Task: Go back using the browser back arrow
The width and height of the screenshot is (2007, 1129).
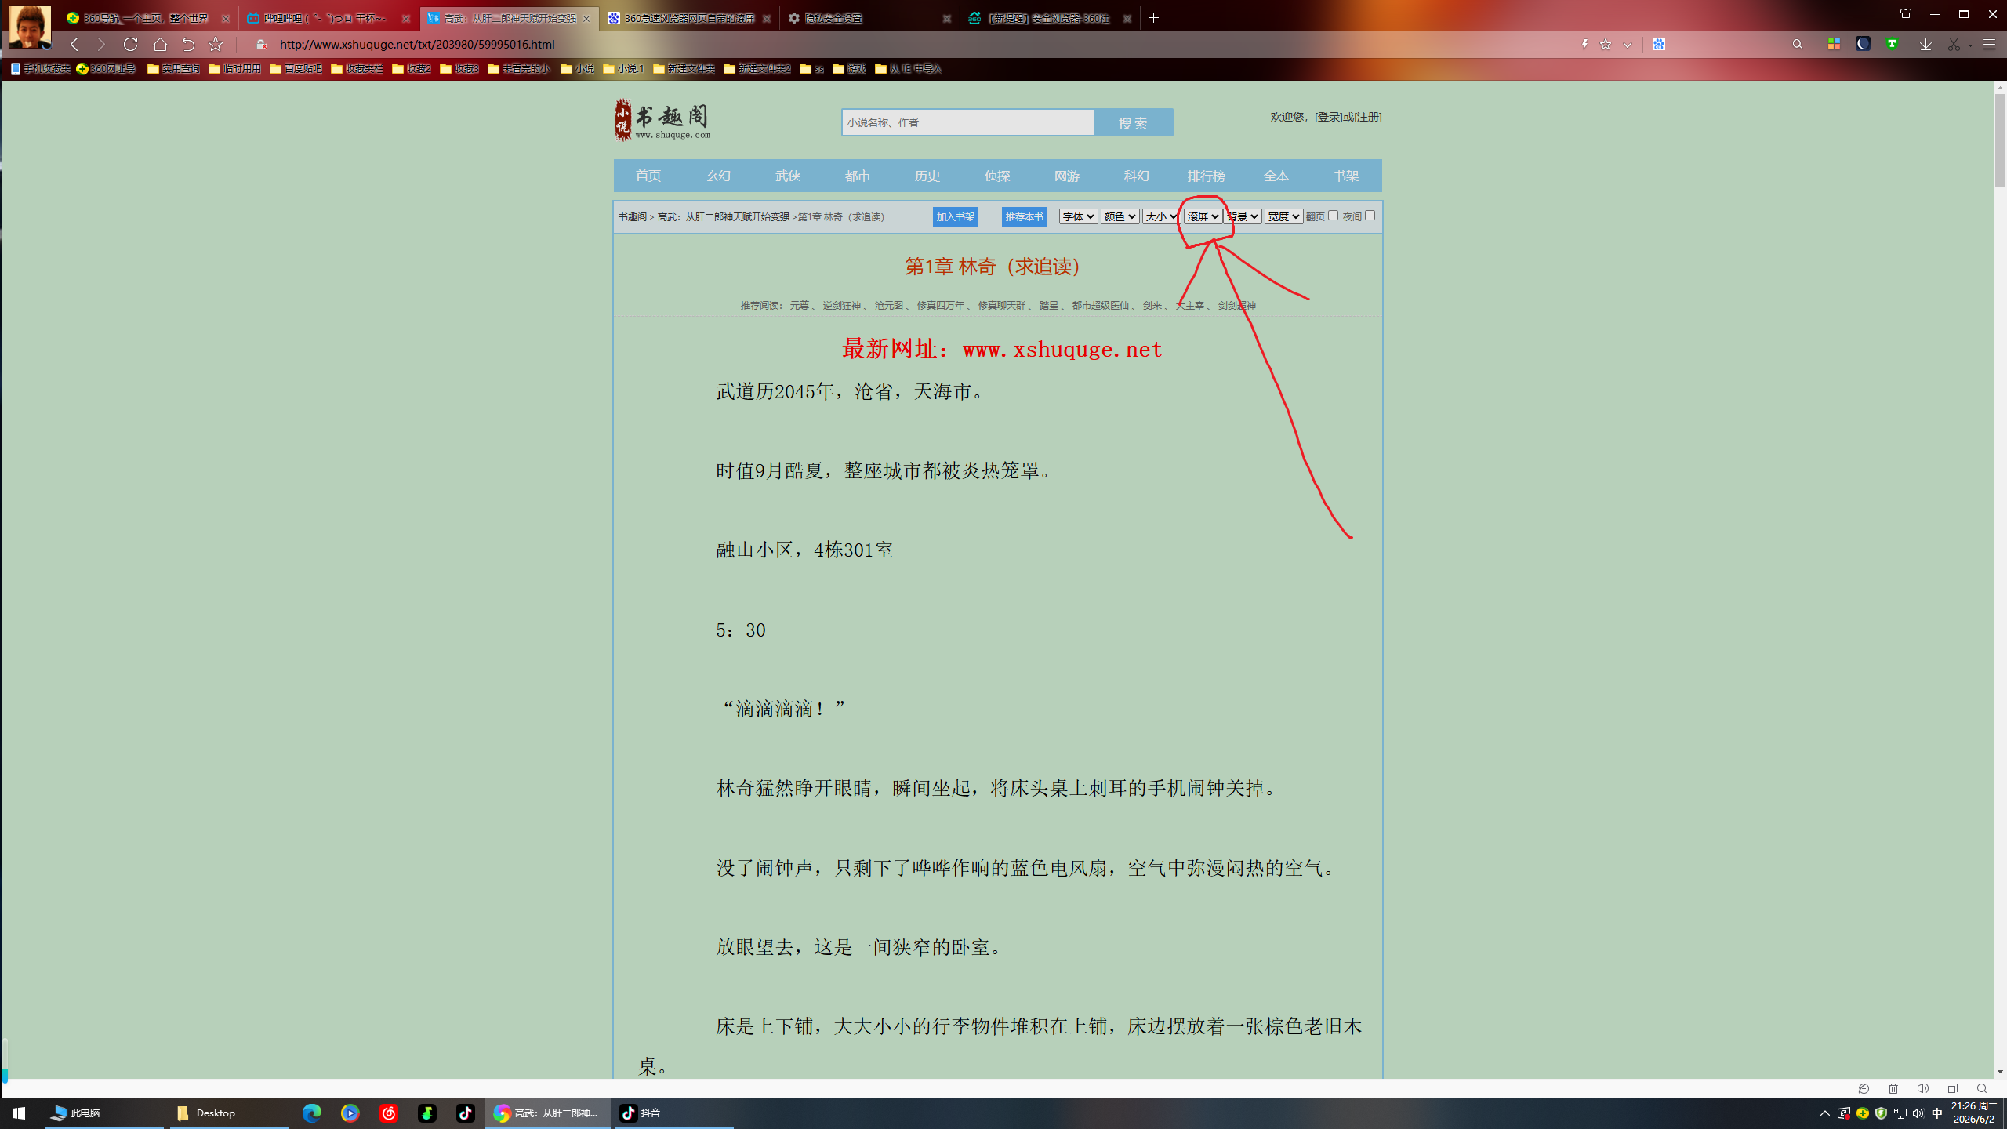Action: point(74,45)
